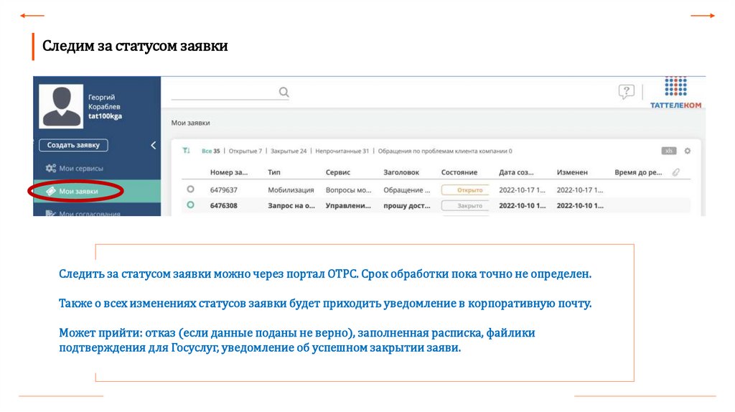Click the Таттелеком logo
The image size is (735, 412).
[675, 93]
